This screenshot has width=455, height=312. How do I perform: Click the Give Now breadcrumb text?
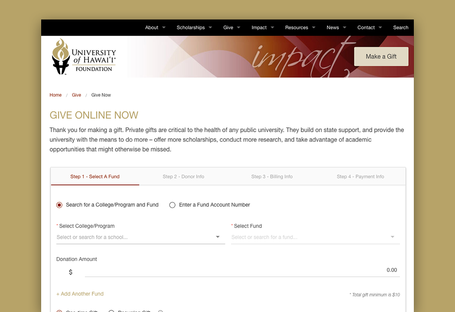click(x=101, y=95)
